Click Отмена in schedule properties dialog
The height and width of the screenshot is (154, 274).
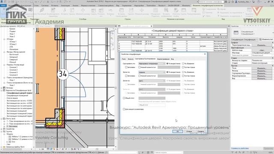189,131
